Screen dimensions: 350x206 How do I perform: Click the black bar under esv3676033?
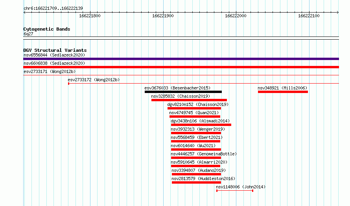pyautogui.click(x=183, y=92)
